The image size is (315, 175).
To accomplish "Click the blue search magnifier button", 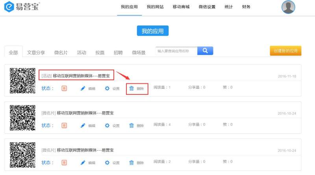I will 205,51.
